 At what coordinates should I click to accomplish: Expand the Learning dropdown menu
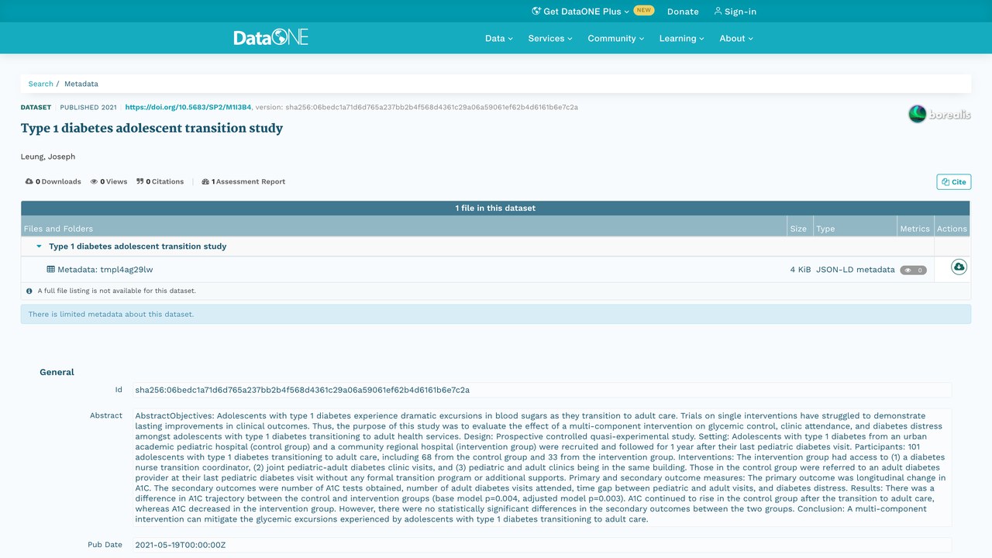tap(682, 38)
